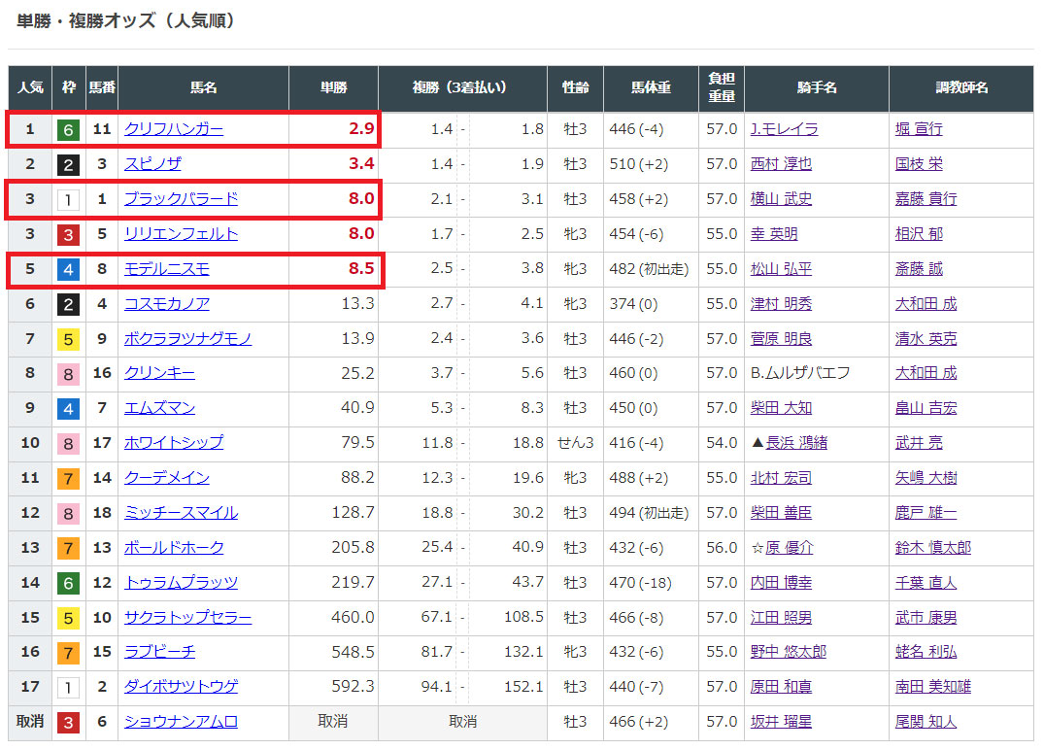
Task: Click blue frame 4 badge beside モデルニスモ
Action: [x=68, y=269]
